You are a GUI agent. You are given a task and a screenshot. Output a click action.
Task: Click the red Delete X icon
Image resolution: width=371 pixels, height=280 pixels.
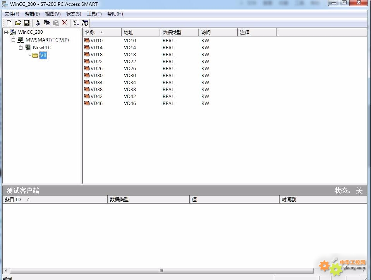64,23
